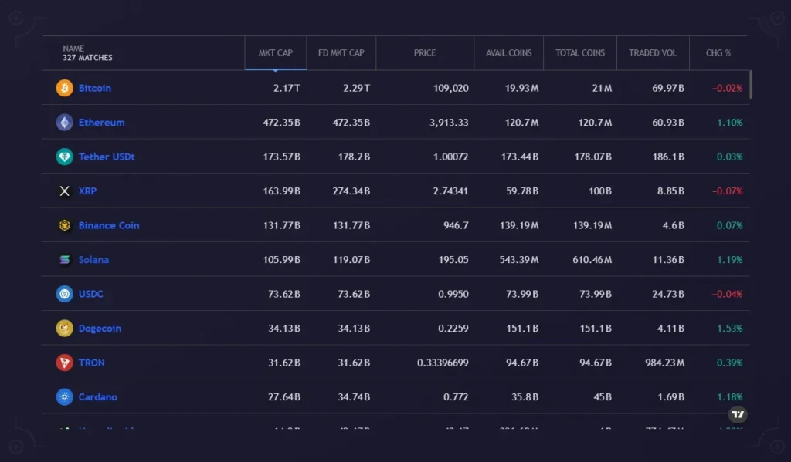This screenshot has height=462, width=791.
Task: Click the Cardano coin icon
Action: (65, 396)
